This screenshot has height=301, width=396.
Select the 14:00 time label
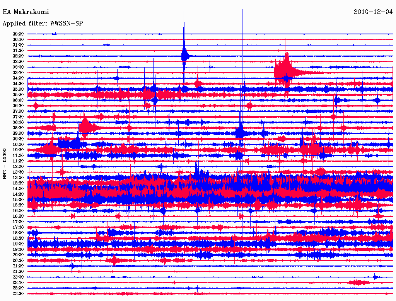18,189
